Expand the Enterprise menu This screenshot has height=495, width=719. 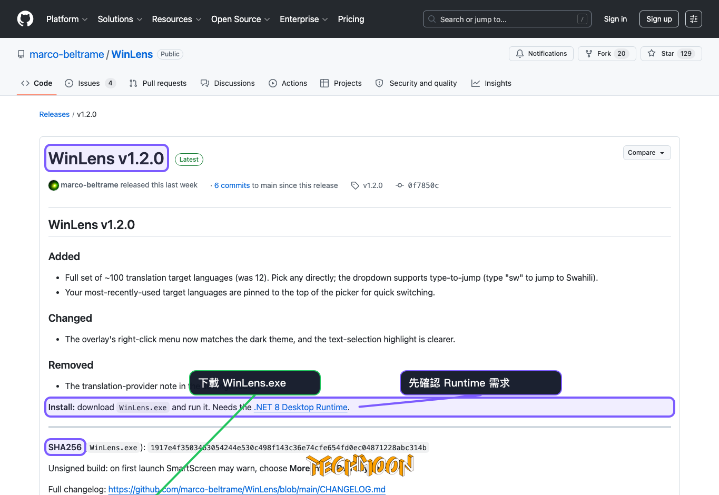303,19
